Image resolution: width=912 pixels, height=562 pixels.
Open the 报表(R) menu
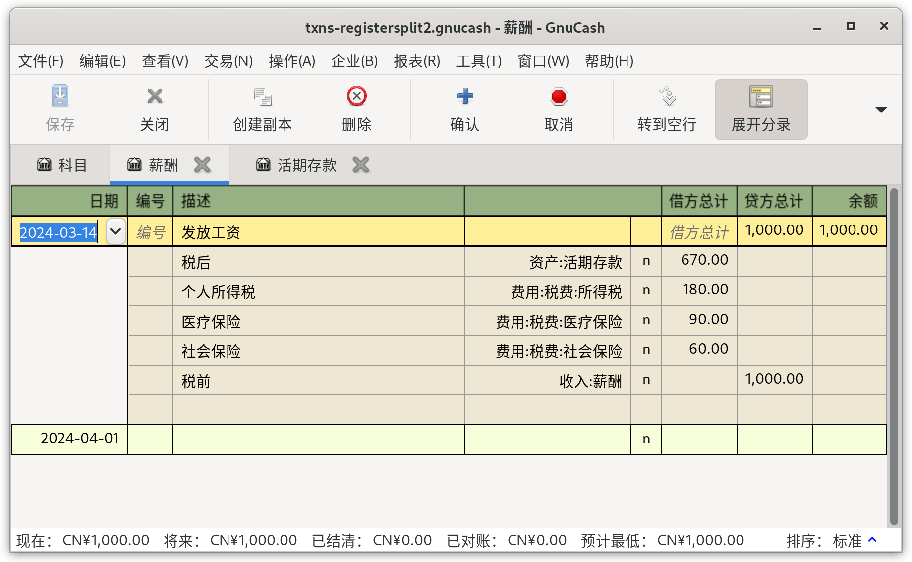click(x=417, y=61)
